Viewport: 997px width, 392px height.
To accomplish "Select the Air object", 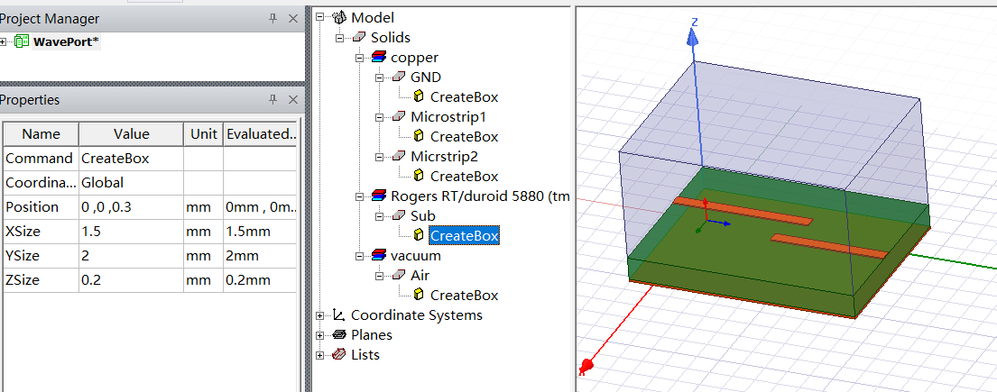I will click(420, 275).
